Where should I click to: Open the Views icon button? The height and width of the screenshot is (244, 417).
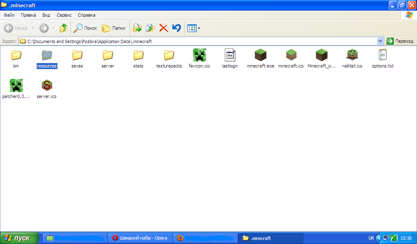point(192,28)
